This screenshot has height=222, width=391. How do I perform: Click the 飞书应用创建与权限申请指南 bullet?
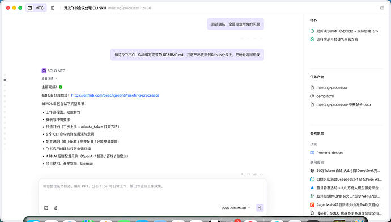pos(69,149)
